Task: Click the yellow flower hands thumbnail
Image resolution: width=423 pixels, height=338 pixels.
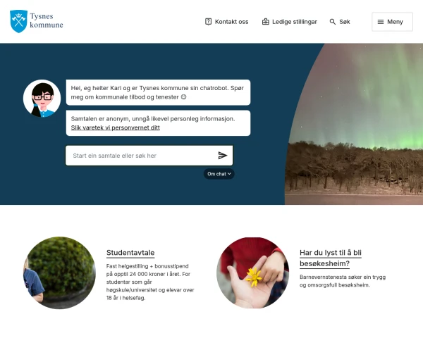Action: pos(253,273)
